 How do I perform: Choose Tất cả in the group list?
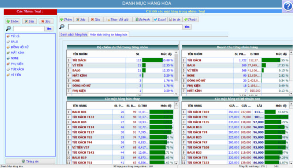(15, 36)
